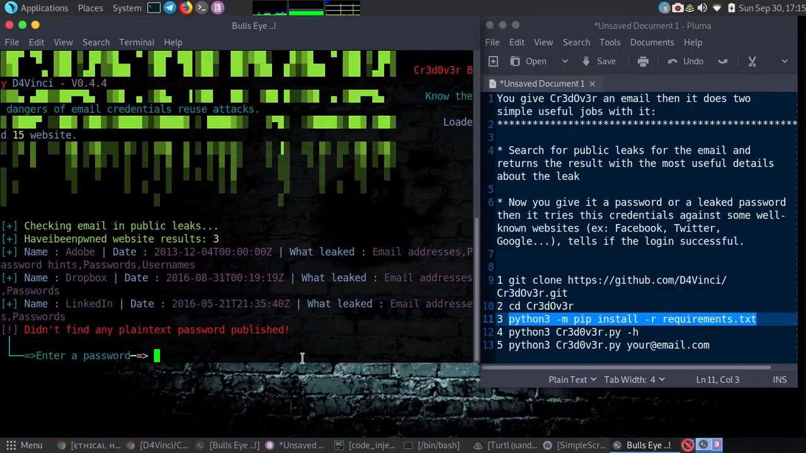The image size is (806, 453).
Task: Expand the dropdown arrow next to Open
Action: (565, 61)
